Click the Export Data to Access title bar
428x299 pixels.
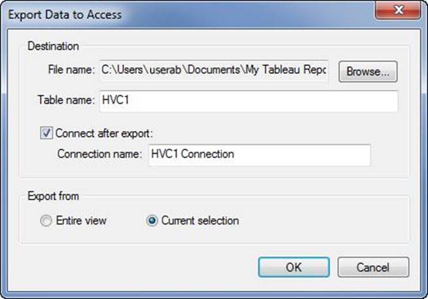click(x=196, y=13)
